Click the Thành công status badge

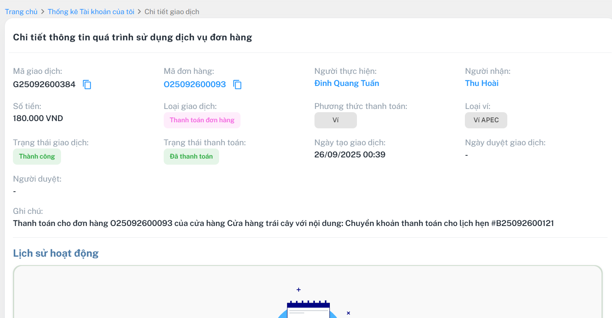pyautogui.click(x=37, y=157)
